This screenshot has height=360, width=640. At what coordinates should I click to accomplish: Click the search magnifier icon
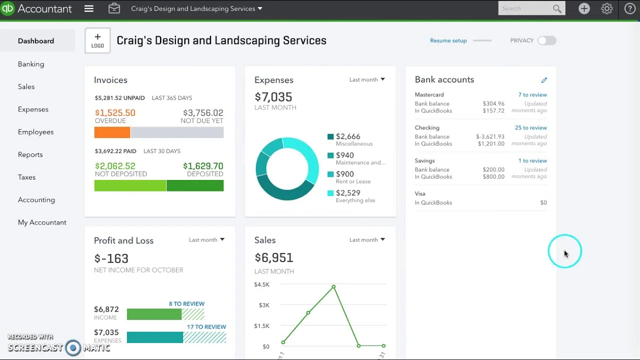coord(557,8)
